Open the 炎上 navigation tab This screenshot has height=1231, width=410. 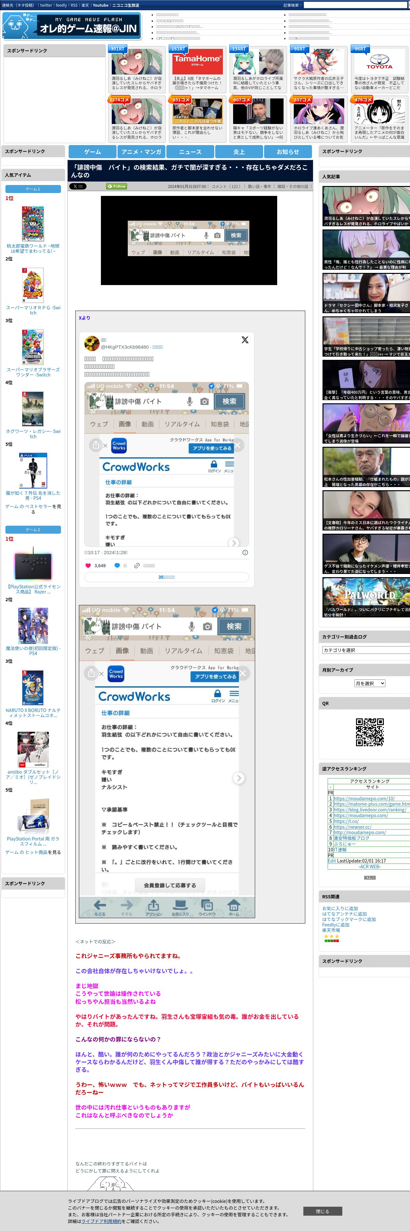[239, 151]
